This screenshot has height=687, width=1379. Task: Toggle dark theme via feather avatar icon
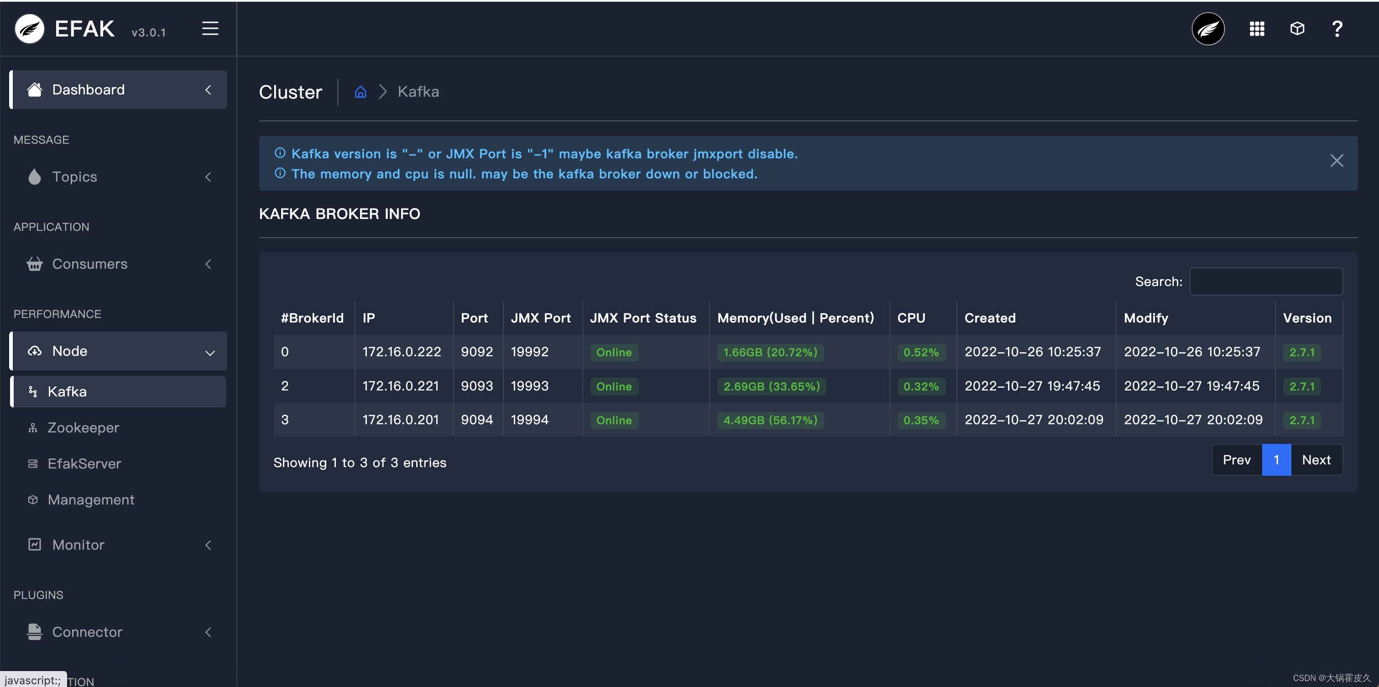1208,28
